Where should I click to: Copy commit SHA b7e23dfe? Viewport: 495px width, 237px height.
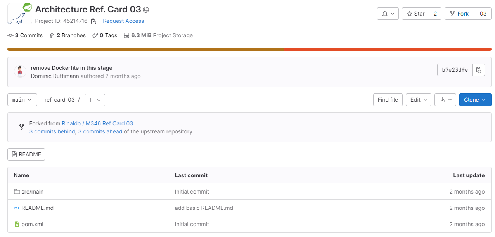[x=479, y=70]
